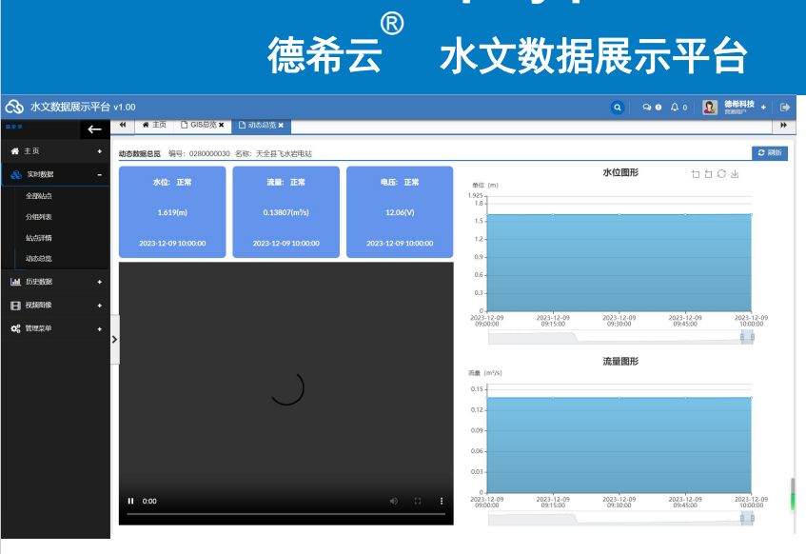This screenshot has width=806, height=554.
Task: Click the zoom reset chart tool icon
Action: pos(708,174)
